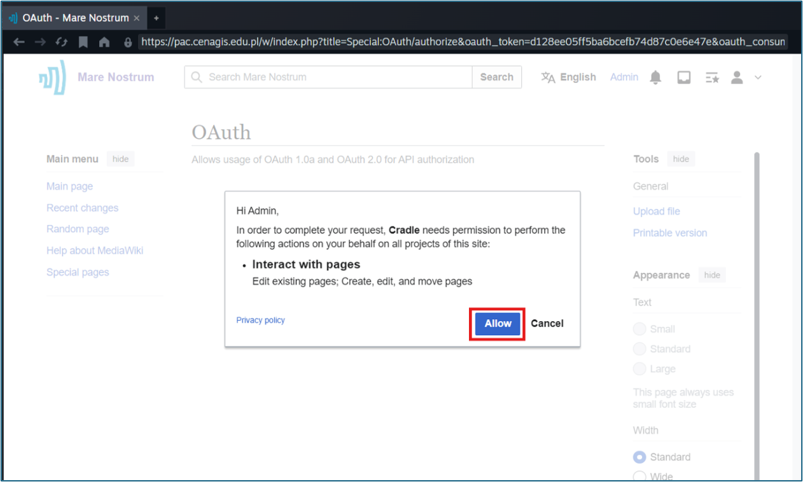The height and width of the screenshot is (482, 803).
Task: Click the Search Mare Nostrum field
Action: (328, 77)
